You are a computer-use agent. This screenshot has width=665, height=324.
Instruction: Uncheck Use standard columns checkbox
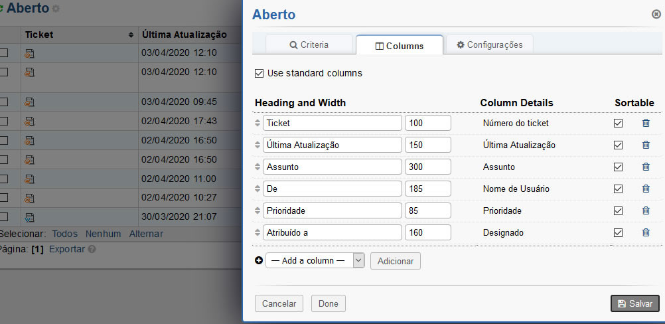click(259, 73)
